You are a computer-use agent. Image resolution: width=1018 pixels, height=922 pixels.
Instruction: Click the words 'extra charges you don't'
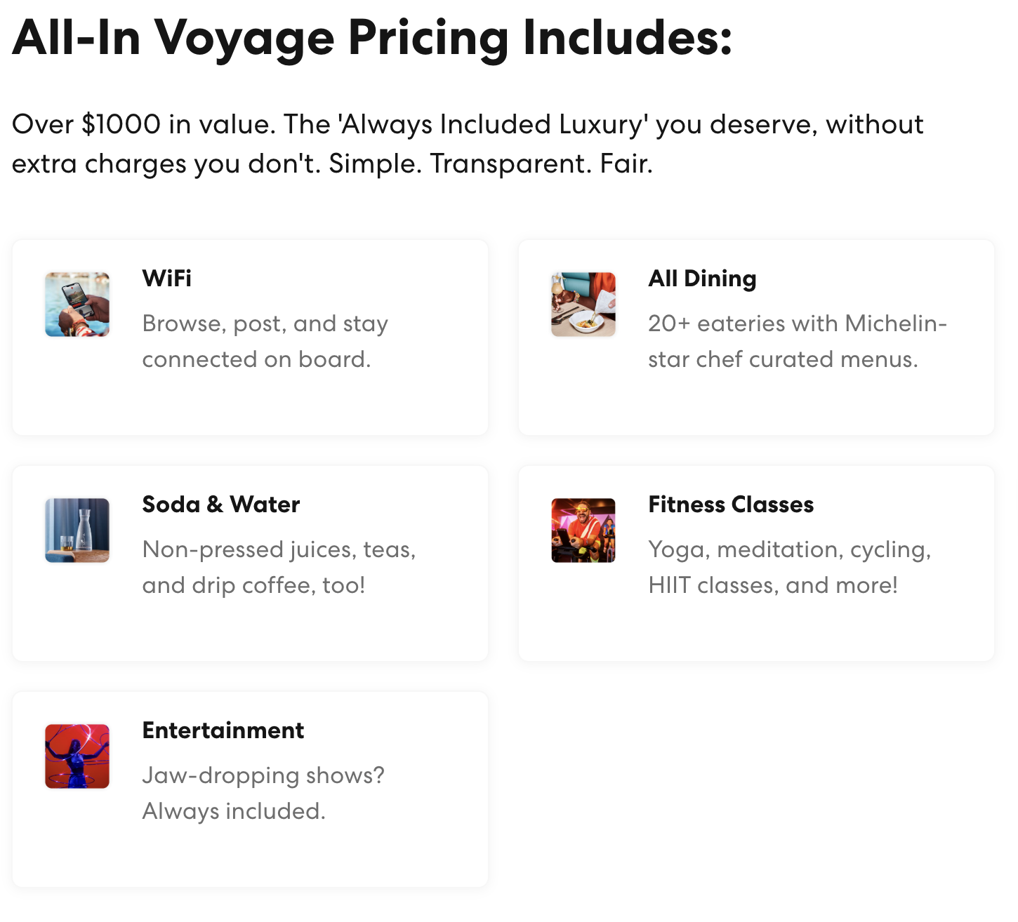(164, 163)
